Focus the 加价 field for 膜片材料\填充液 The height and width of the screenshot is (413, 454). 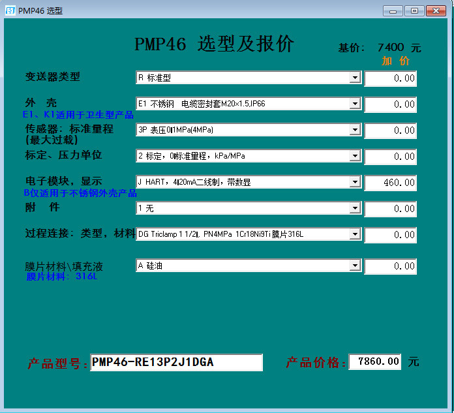[x=390, y=266]
